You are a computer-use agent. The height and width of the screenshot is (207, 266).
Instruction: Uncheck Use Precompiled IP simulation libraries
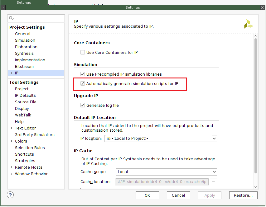(83, 74)
